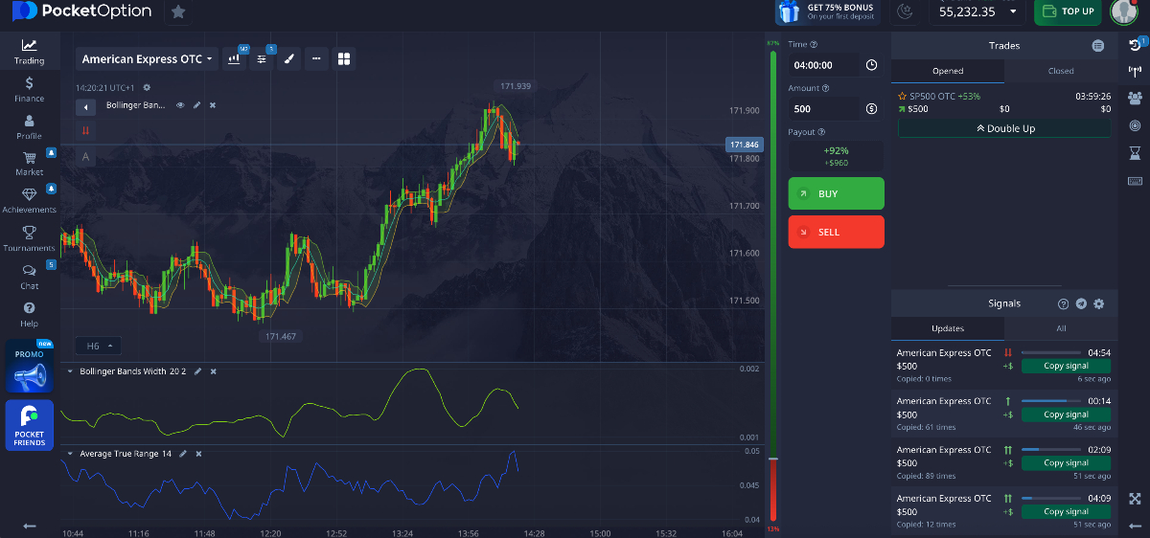The width and height of the screenshot is (1150, 538).
Task: Add asset to favorites with star icon
Action: coord(177,11)
